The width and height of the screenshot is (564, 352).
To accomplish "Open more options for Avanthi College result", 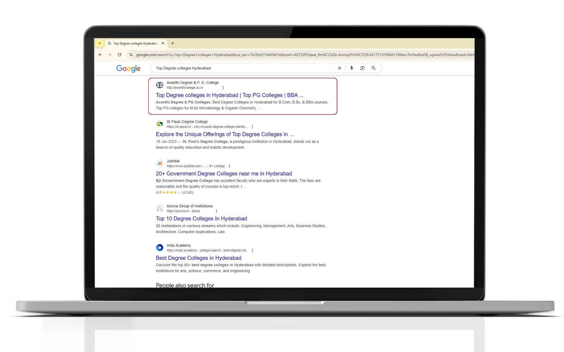I will 223,88.
